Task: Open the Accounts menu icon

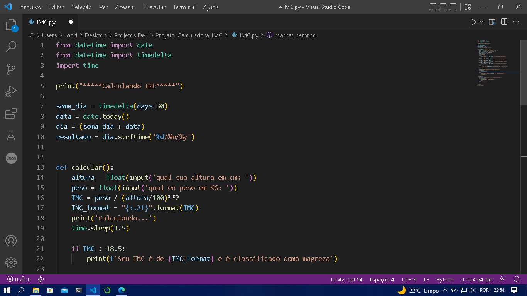Action: pos(11,241)
